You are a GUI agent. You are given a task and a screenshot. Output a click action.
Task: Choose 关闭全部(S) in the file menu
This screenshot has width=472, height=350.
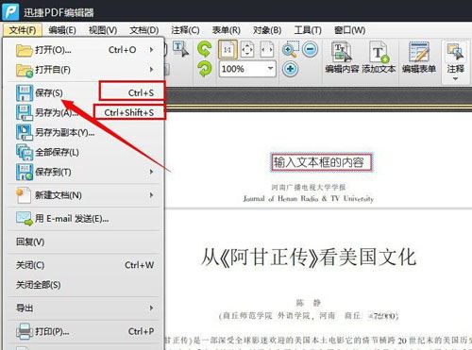[84, 285]
